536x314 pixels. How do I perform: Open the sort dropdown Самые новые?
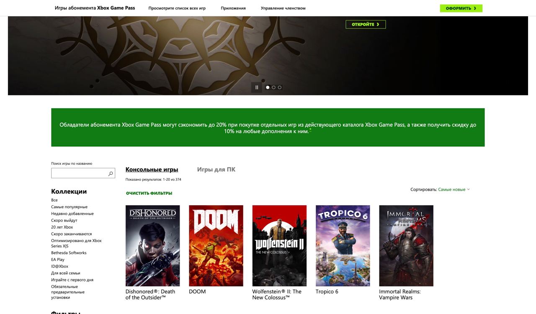(454, 189)
